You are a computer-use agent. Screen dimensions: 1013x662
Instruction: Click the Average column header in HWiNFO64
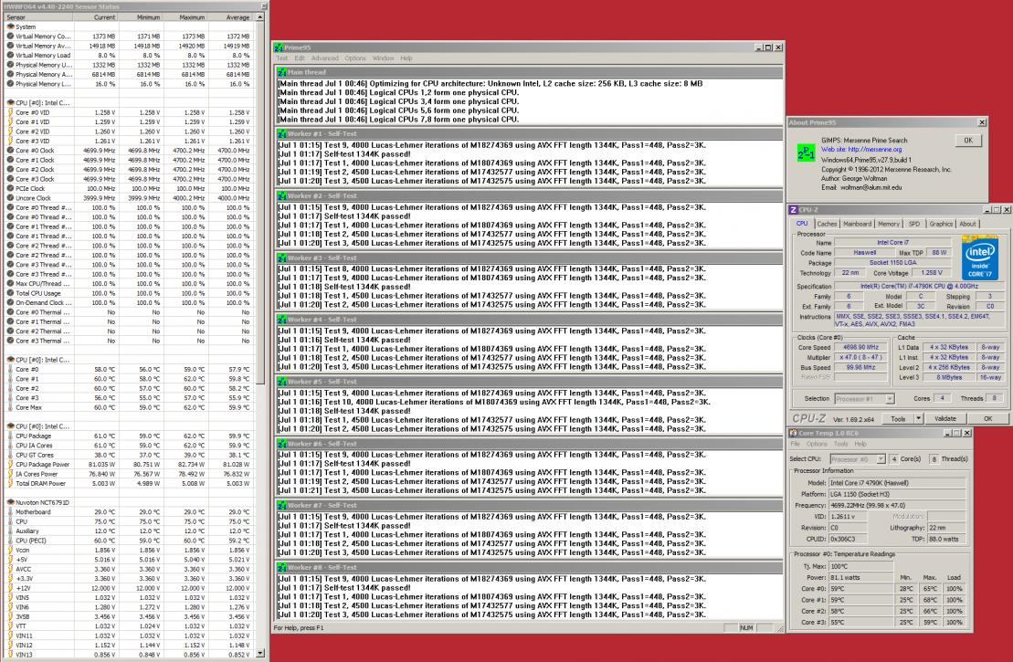(x=229, y=17)
